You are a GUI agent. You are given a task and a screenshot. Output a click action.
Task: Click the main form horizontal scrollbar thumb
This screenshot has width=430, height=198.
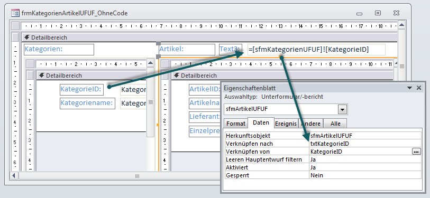pos(138,176)
